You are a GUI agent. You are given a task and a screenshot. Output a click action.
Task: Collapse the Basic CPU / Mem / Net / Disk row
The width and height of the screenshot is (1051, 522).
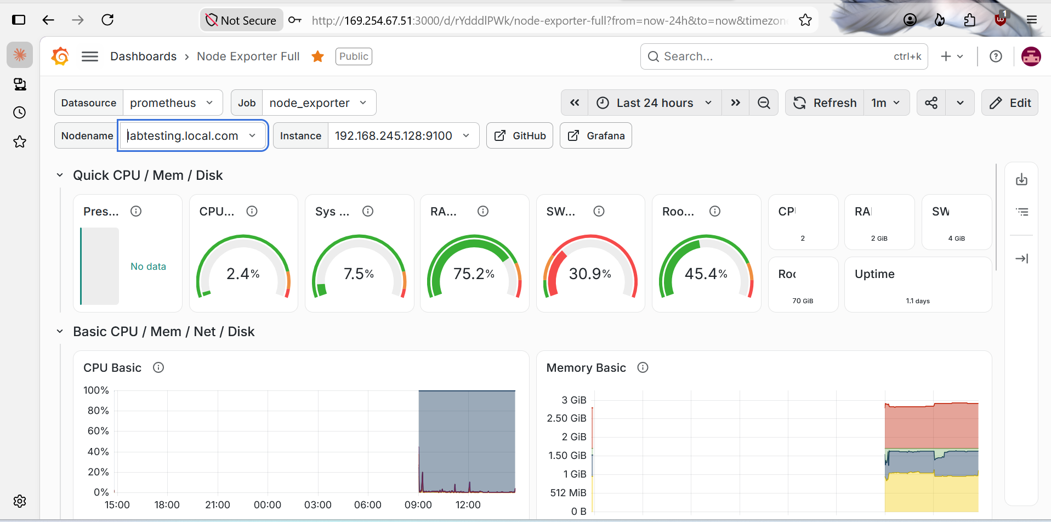pos(60,332)
